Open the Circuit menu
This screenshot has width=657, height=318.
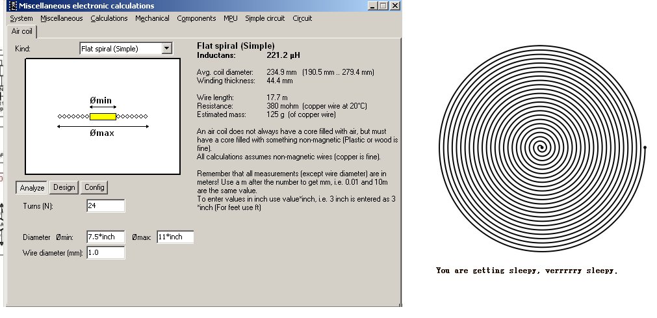click(302, 18)
